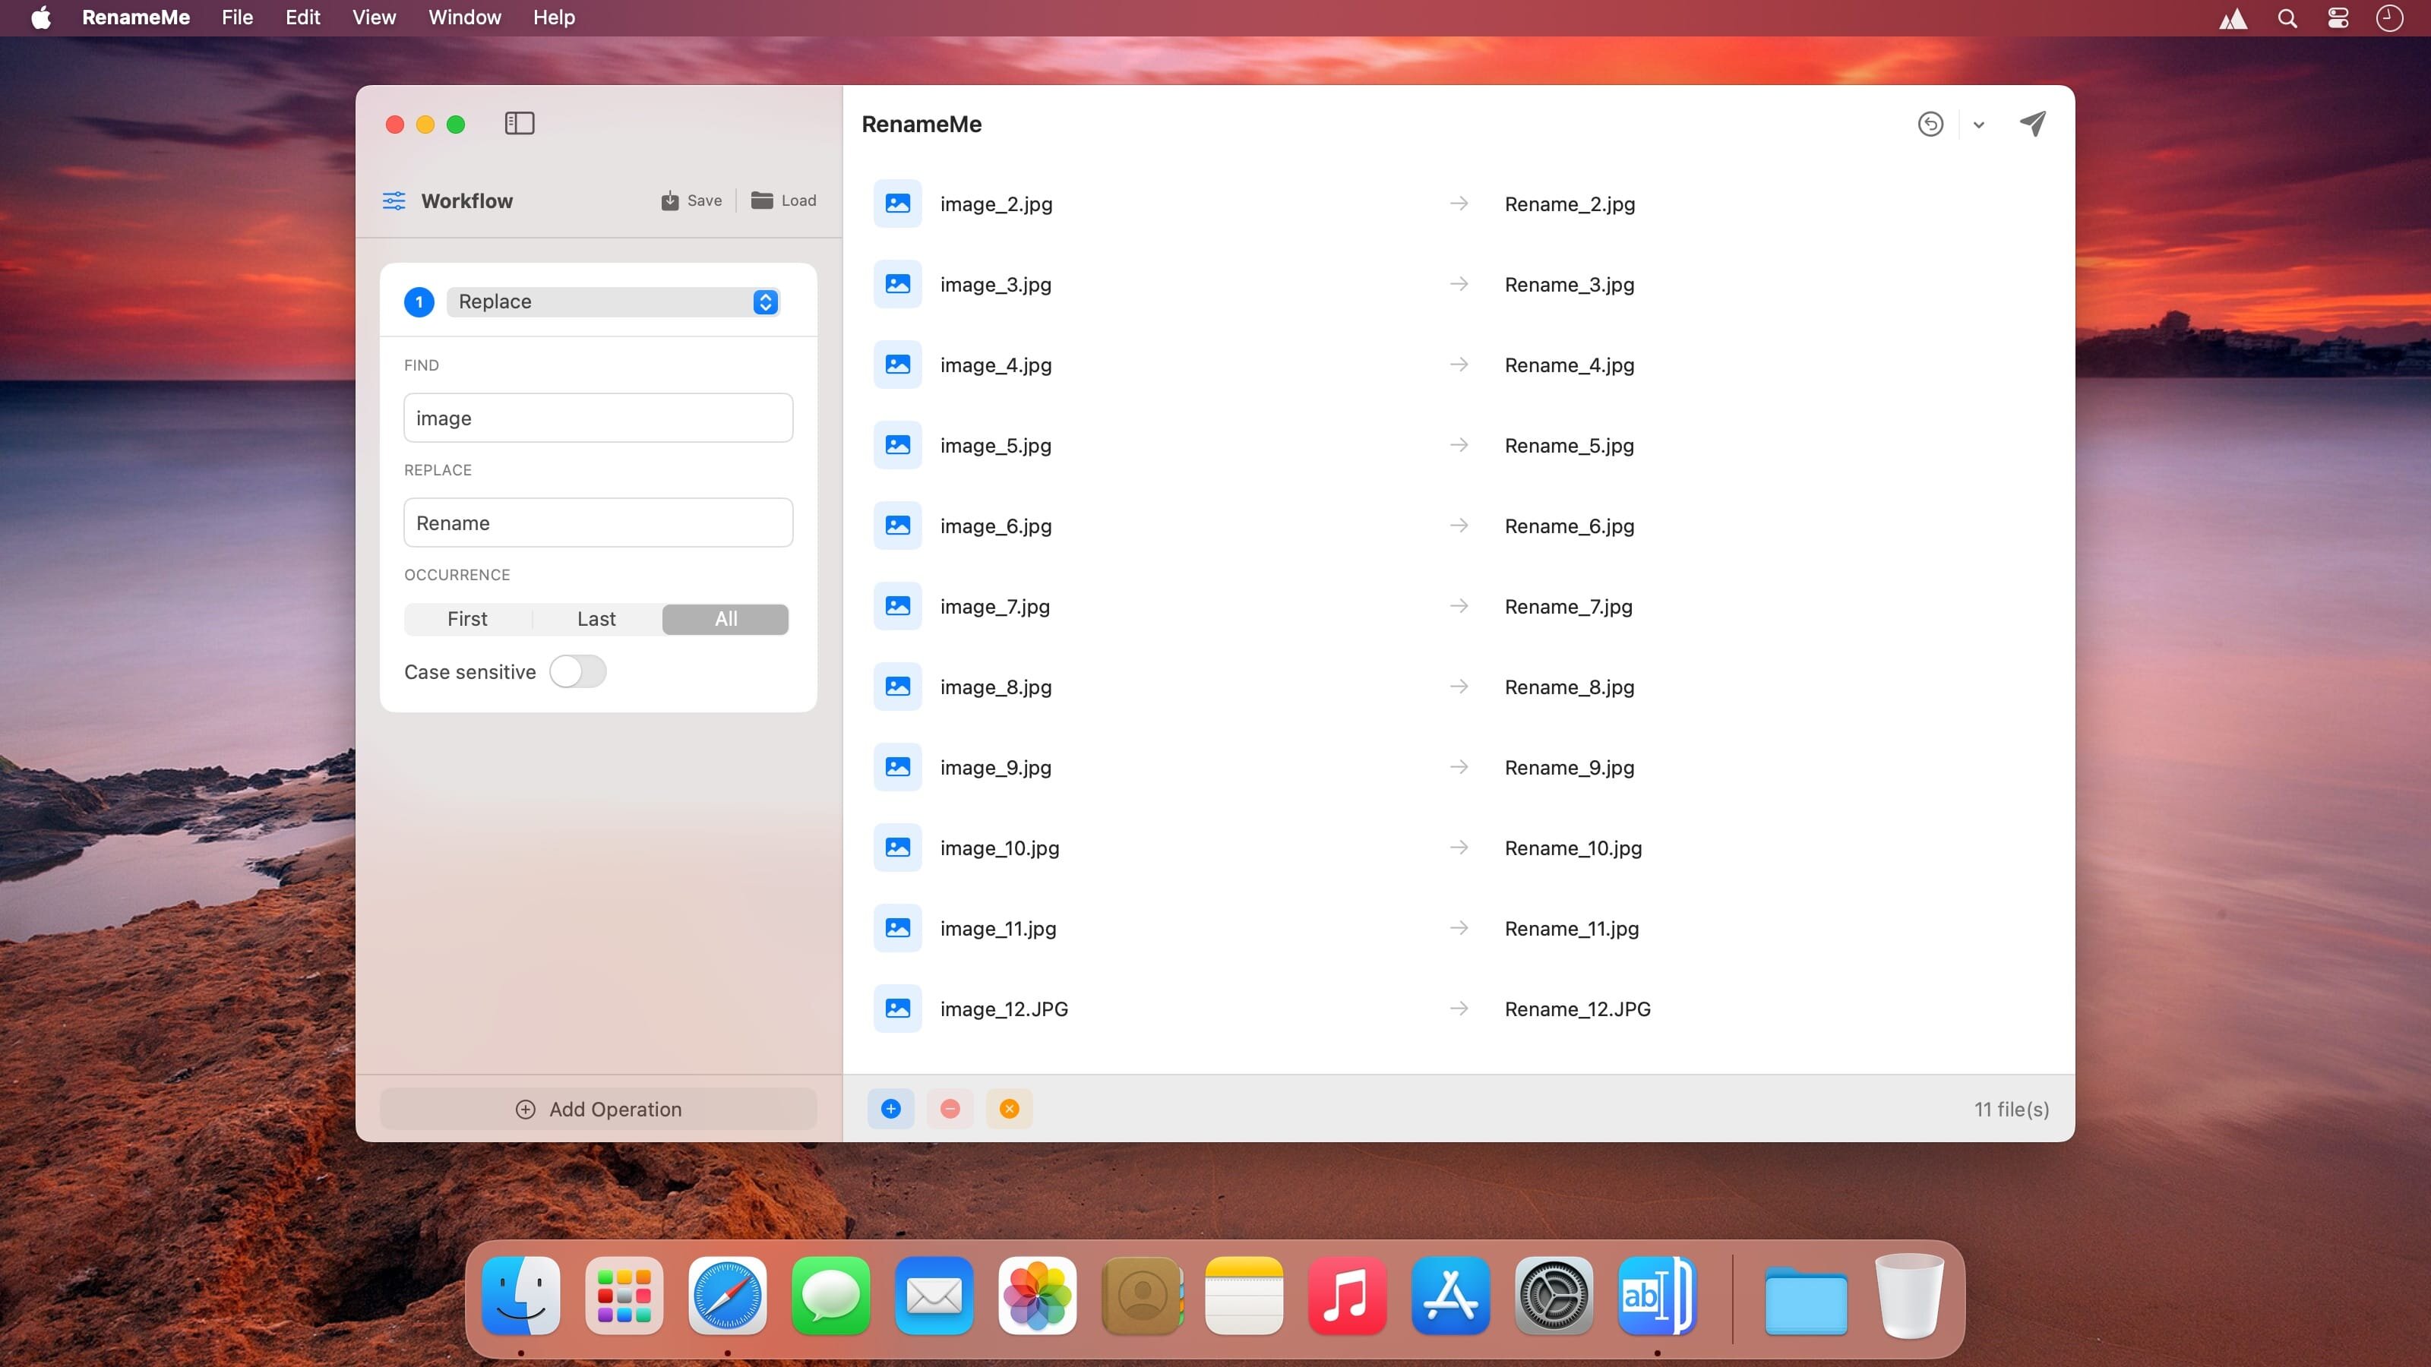Toggle the sidebar panel icon
2431x1367 pixels.
pyautogui.click(x=519, y=124)
